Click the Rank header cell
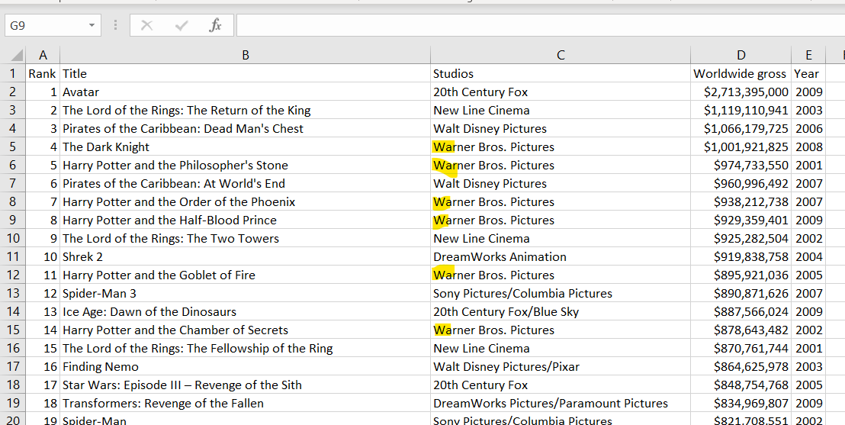 point(43,73)
